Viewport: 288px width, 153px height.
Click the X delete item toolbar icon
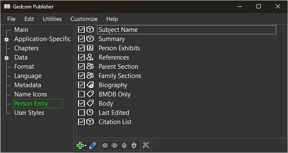146,145
